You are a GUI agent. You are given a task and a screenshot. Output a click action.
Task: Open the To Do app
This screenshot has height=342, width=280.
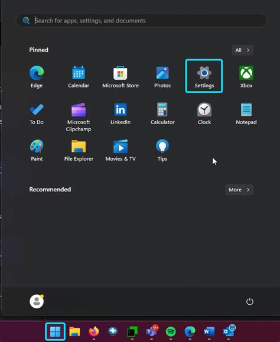(37, 113)
